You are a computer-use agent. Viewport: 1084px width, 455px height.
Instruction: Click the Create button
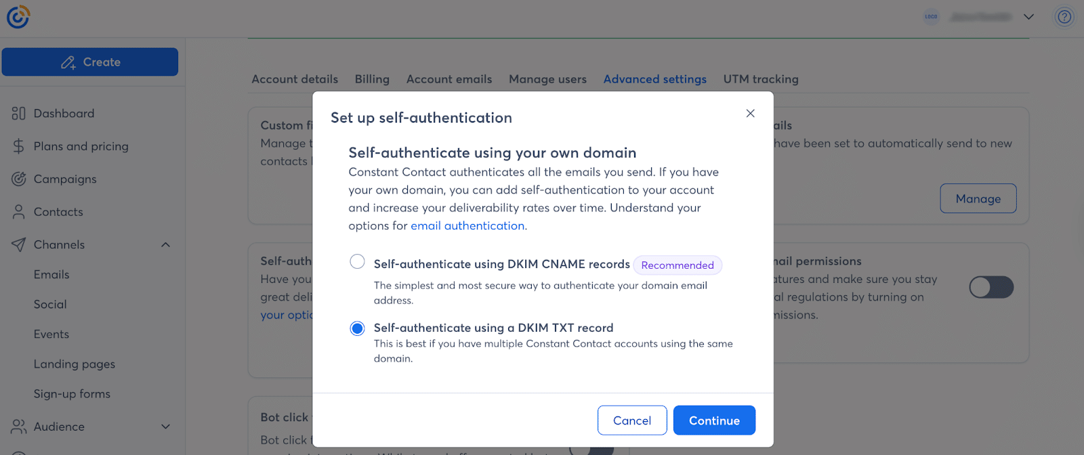click(x=90, y=62)
